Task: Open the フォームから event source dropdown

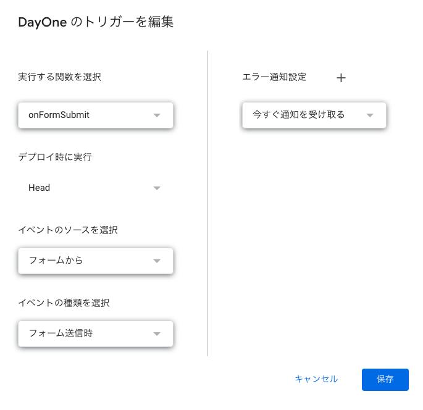Action: [x=96, y=261]
